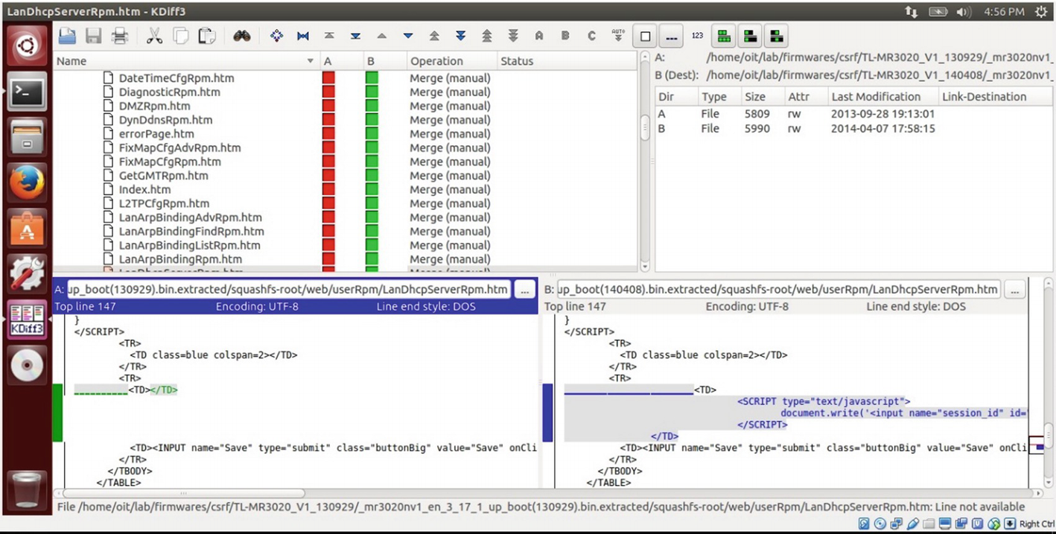This screenshot has width=1056, height=534.
Task: Click the green B marker for LanArpBindingAdvRpm.htm
Action: pos(372,217)
